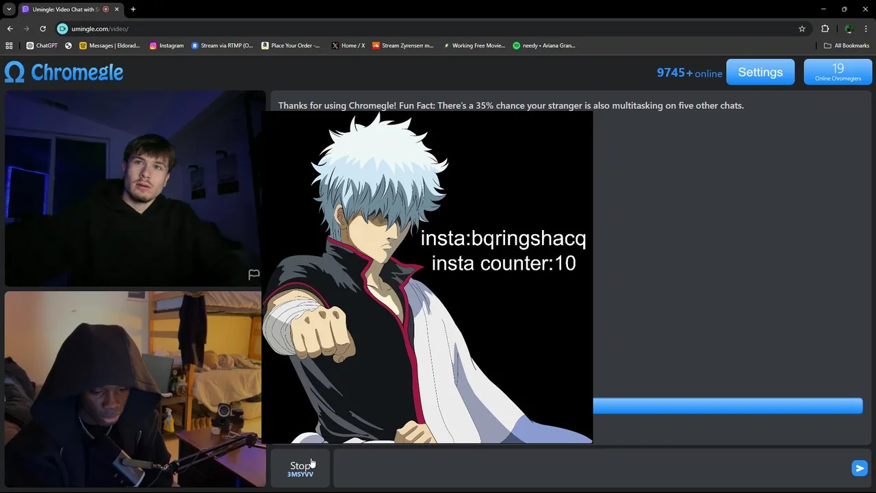Open the ChatGPT bookmark
Screen dimensions: 876x493
42,46
